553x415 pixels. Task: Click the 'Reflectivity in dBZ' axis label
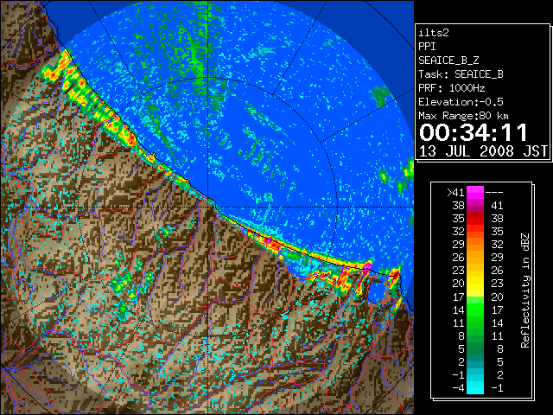pos(525,290)
